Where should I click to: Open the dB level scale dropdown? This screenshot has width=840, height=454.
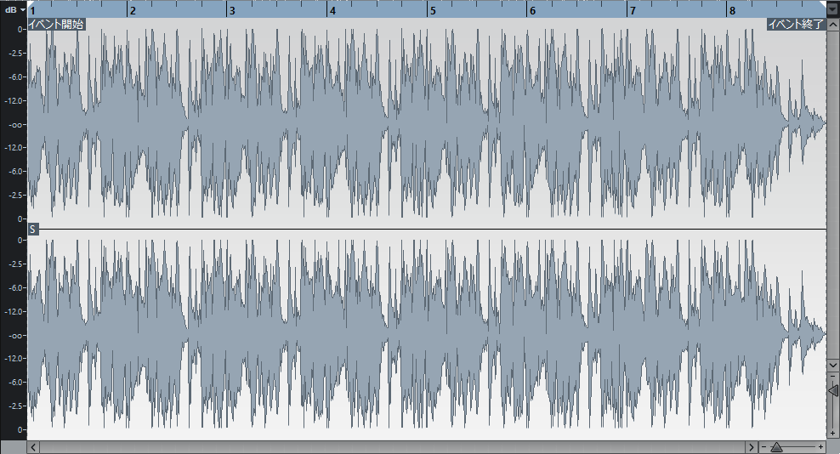coord(14,9)
